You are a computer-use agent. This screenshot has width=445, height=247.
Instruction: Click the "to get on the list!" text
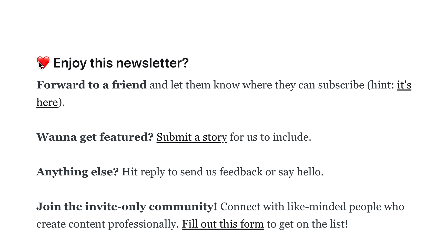point(307,224)
